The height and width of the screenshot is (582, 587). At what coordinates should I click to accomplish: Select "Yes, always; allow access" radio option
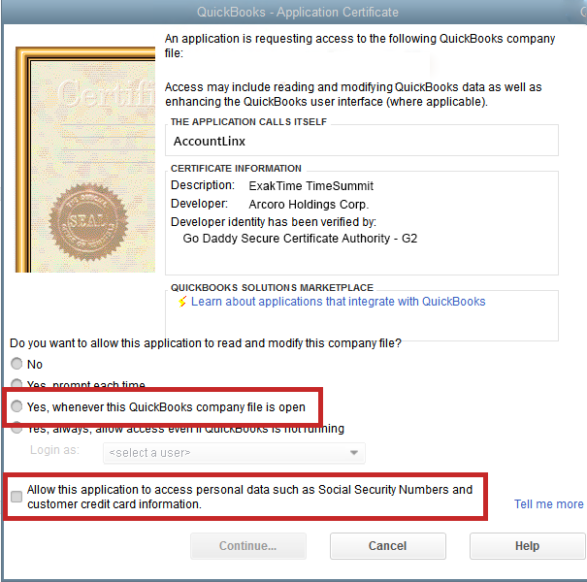click(x=16, y=429)
